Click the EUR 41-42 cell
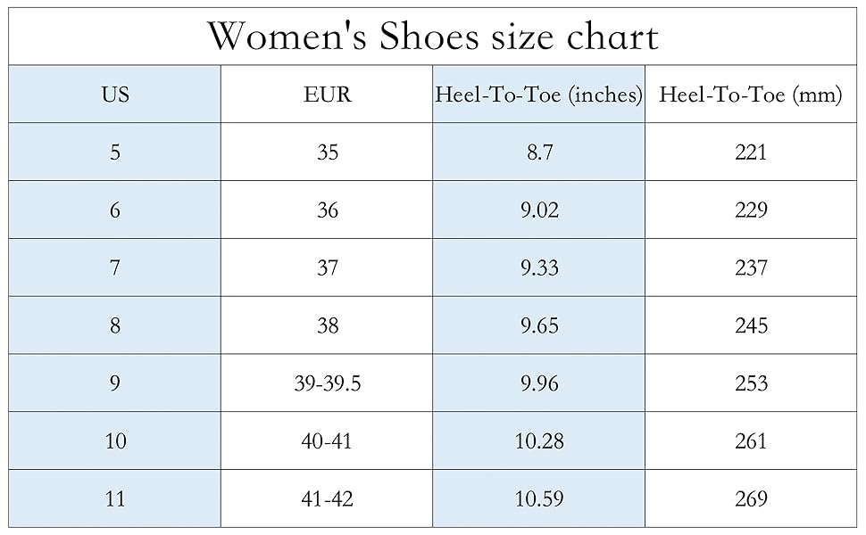866x535 pixels. tap(327, 498)
